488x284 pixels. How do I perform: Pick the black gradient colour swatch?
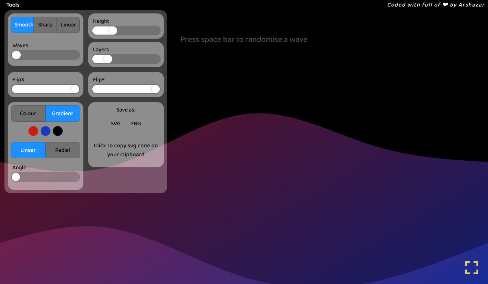click(58, 131)
